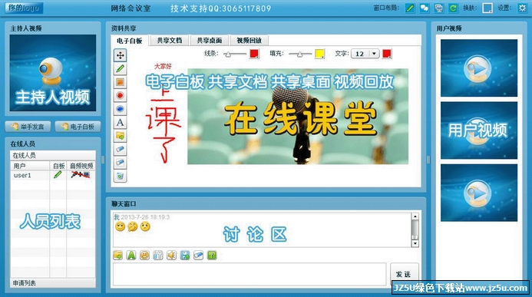532x297 pixels.
Task: Click the trash bin clear whiteboard icon
Action: [x=120, y=176]
